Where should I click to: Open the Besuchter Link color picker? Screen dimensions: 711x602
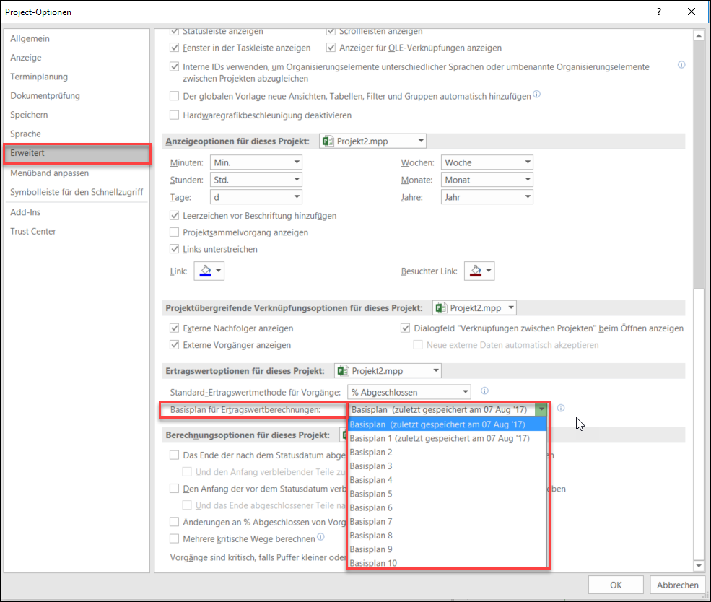point(479,271)
